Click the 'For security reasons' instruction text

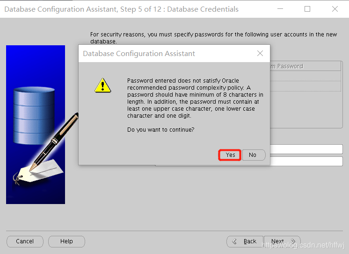click(x=213, y=38)
